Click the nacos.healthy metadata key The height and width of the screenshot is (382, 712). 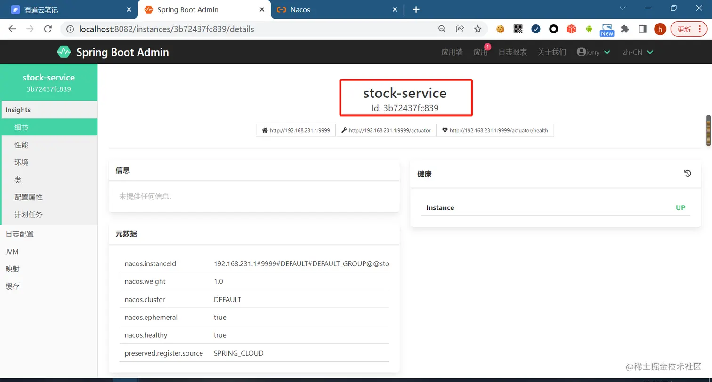(146, 335)
